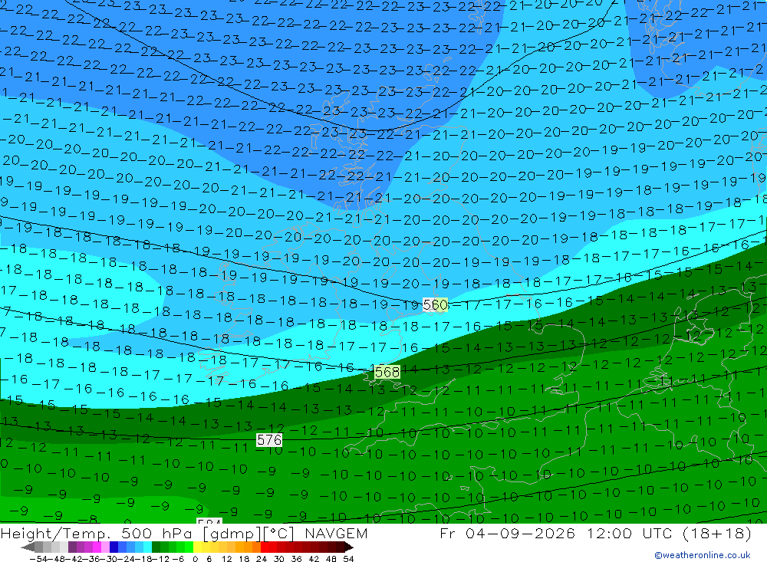Image resolution: width=767 pixels, height=562 pixels.
Task: Select the magenta -36 degree legend swatch
Action: 97,547
